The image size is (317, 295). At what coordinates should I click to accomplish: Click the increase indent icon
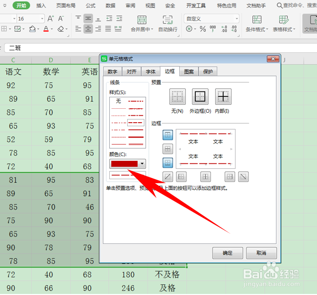click(119, 18)
